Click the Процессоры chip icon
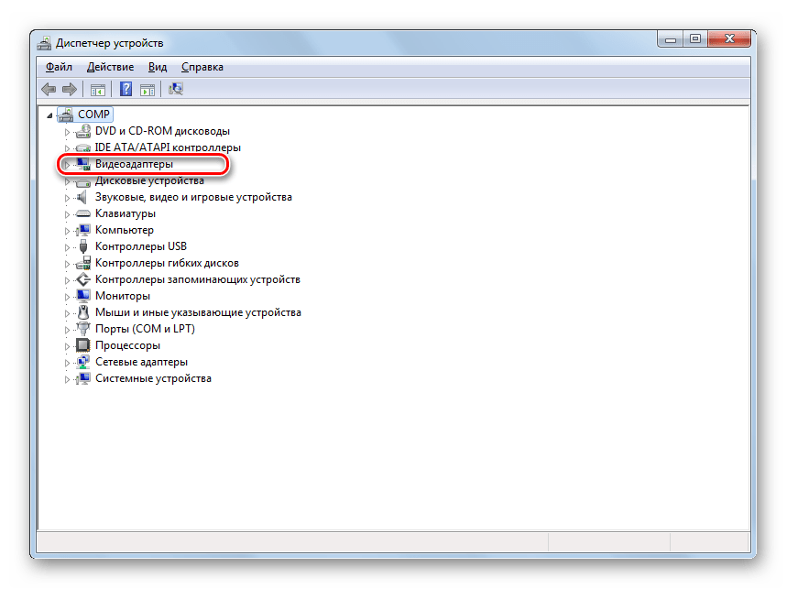Image resolution: width=787 pixels, height=589 pixels. (82, 345)
